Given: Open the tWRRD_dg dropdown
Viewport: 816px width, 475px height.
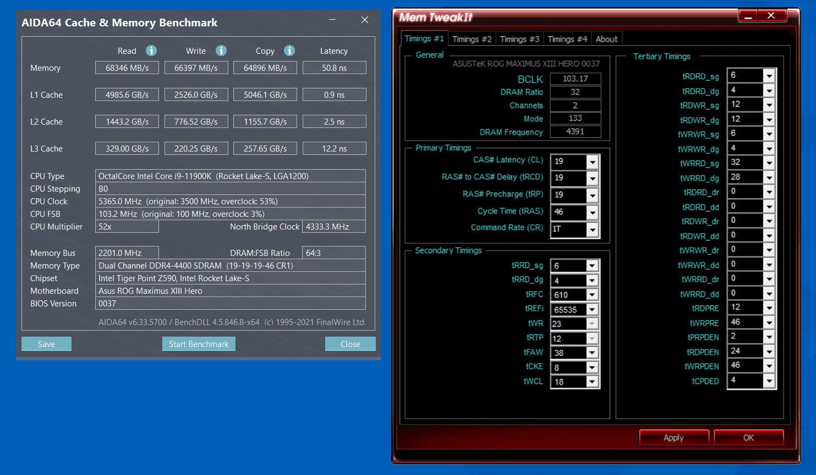Looking at the screenshot, I should 769,177.
